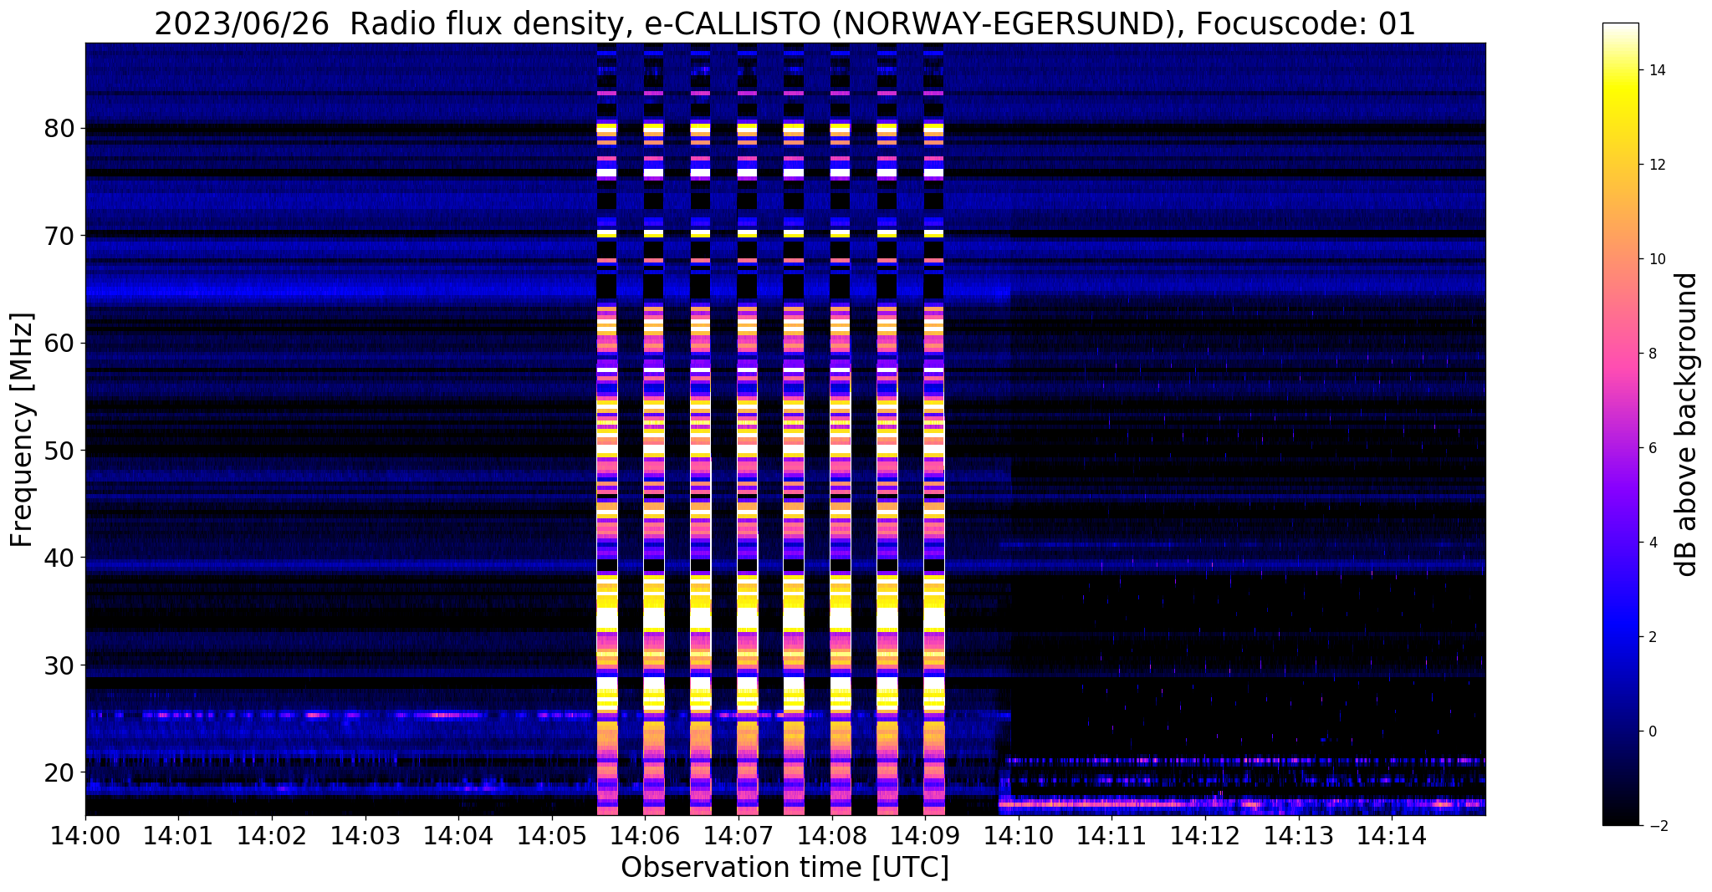Click the 14:09 time tick label

tap(924, 834)
